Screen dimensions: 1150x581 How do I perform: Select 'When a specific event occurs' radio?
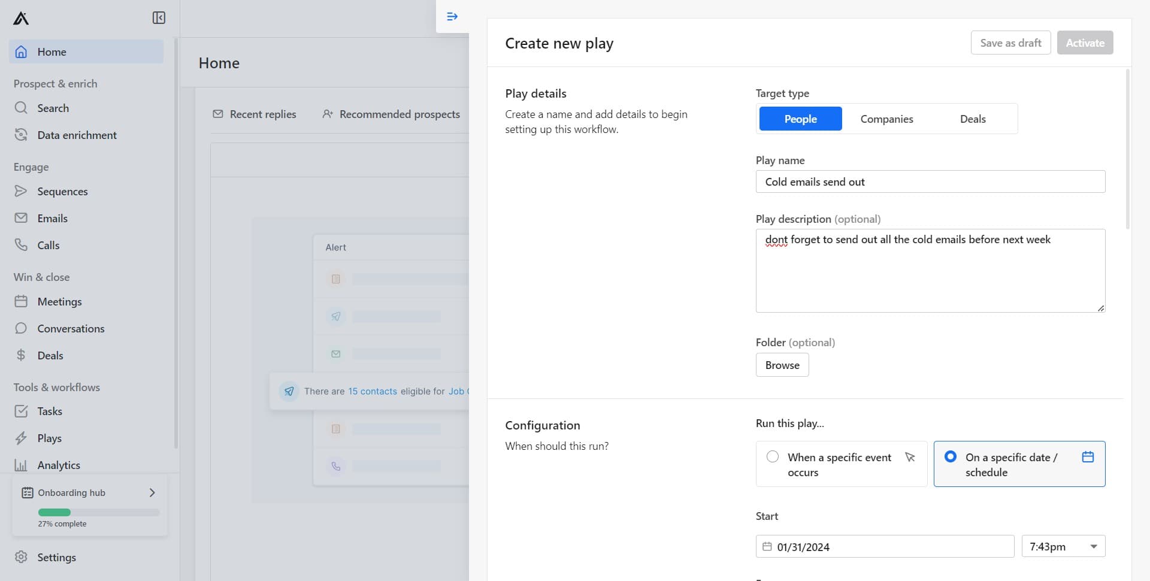pyautogui.click(x=773, y=457)
